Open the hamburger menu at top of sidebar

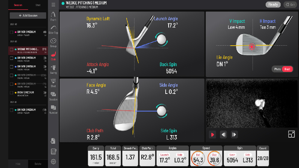click(53, 5)
